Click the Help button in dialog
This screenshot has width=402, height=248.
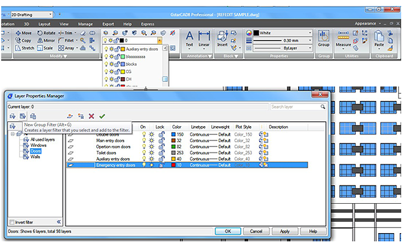313,231
